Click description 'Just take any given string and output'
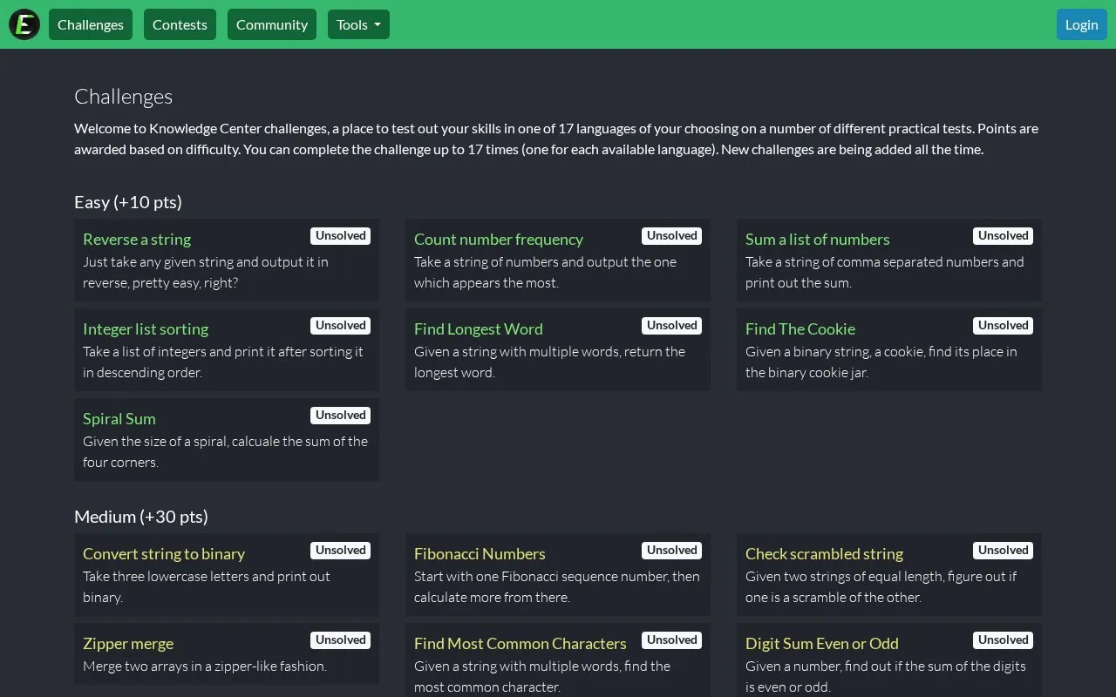 [206, 272]
